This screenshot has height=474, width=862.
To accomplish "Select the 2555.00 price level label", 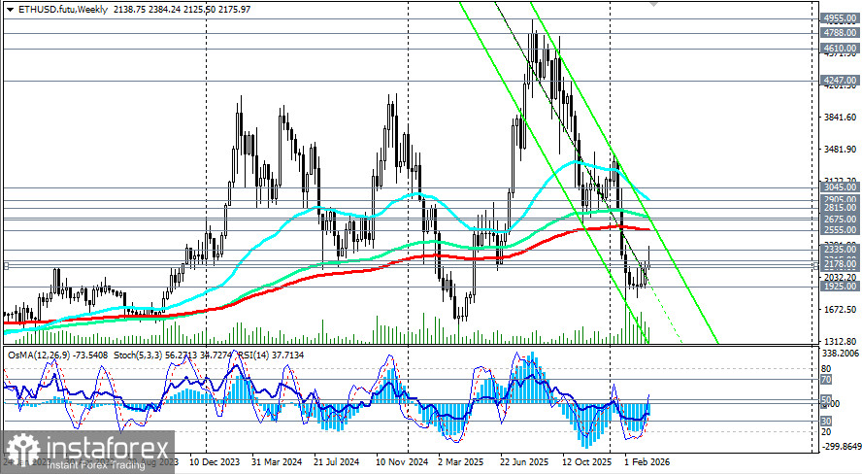I will click(x=839, y=230).
